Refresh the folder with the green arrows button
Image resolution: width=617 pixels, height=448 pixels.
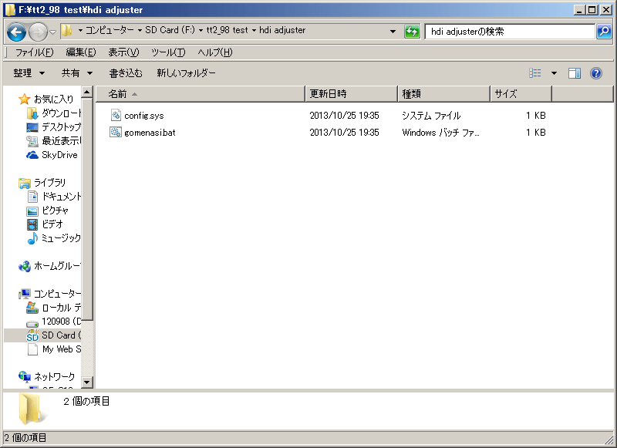point(412,32)
